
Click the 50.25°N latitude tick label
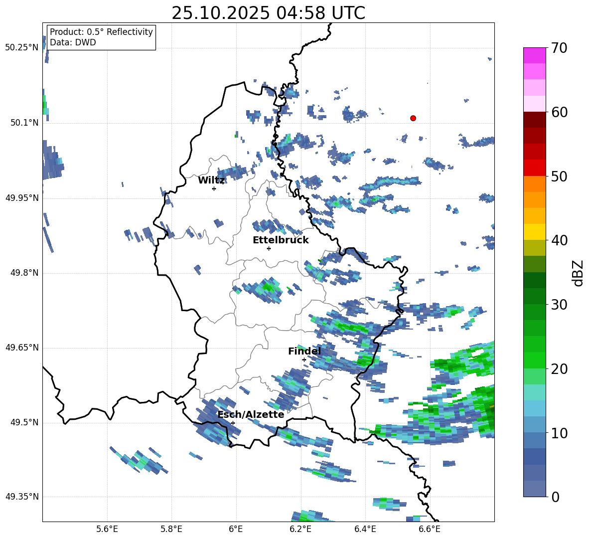[x=22, y=48]
